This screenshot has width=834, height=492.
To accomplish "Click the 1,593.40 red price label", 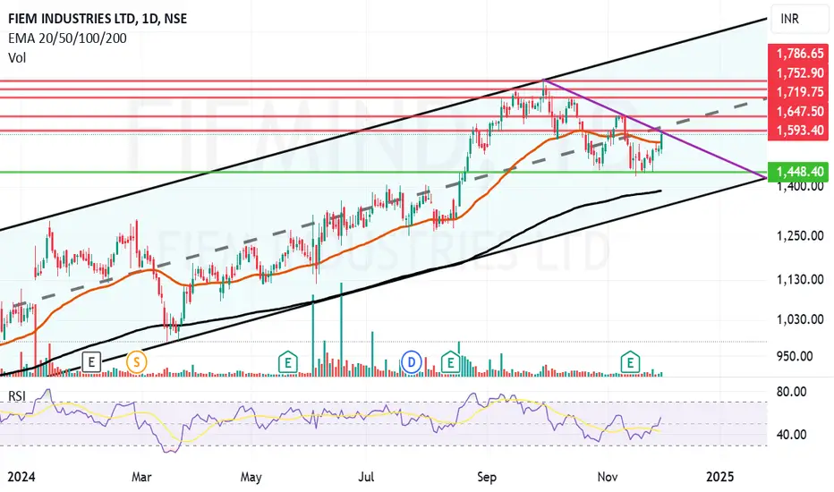I will (799, 131).
